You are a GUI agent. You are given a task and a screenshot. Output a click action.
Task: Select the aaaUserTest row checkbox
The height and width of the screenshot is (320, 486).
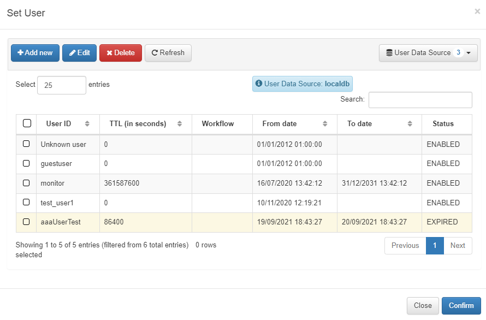(26, 222)
